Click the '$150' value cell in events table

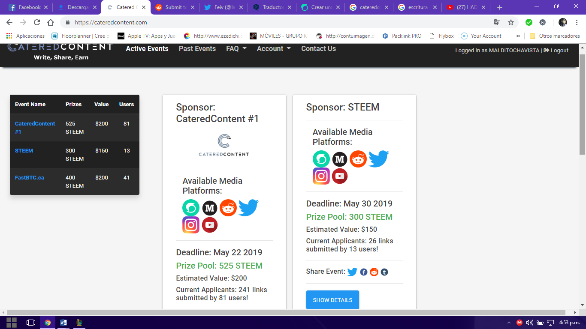[102, 150]
